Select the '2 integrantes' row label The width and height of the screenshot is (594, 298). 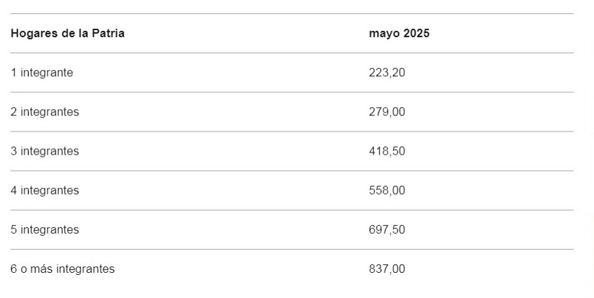tap(45, 112)
